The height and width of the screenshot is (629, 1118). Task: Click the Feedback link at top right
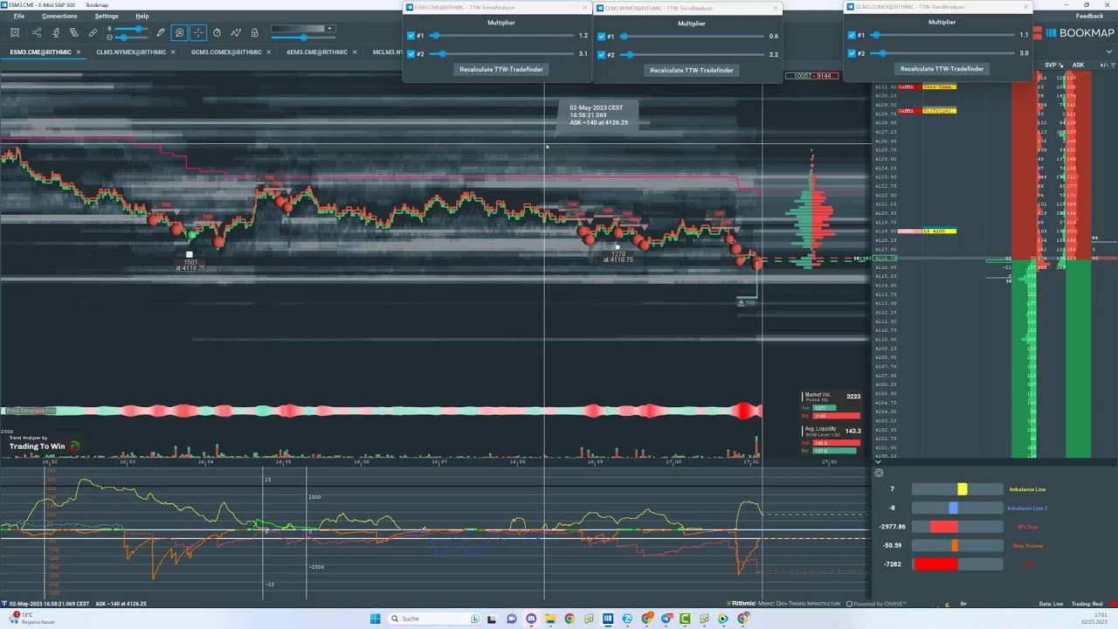click(x=1089, y=16)
